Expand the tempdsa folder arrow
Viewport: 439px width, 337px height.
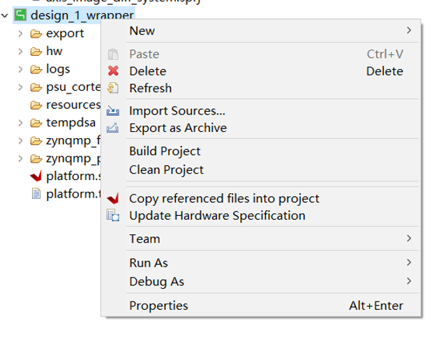pos(21,123)
